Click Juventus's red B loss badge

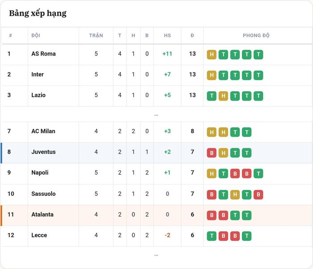coord(211,153)
